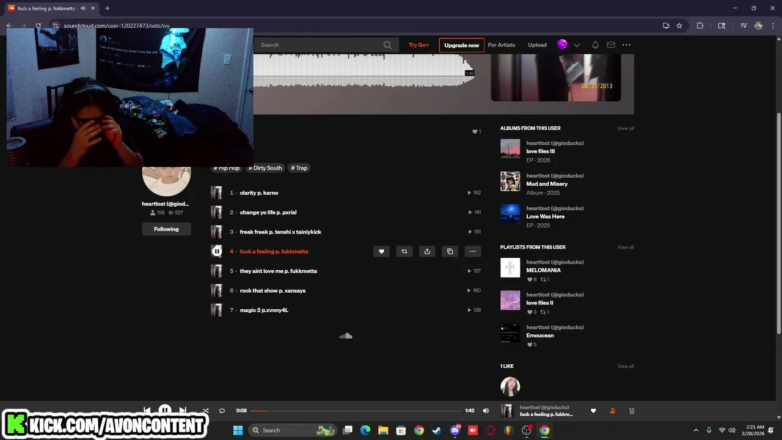Open the next-up queue list icon
This screenshot has width=782, height=440.
[x=632, y=411]
